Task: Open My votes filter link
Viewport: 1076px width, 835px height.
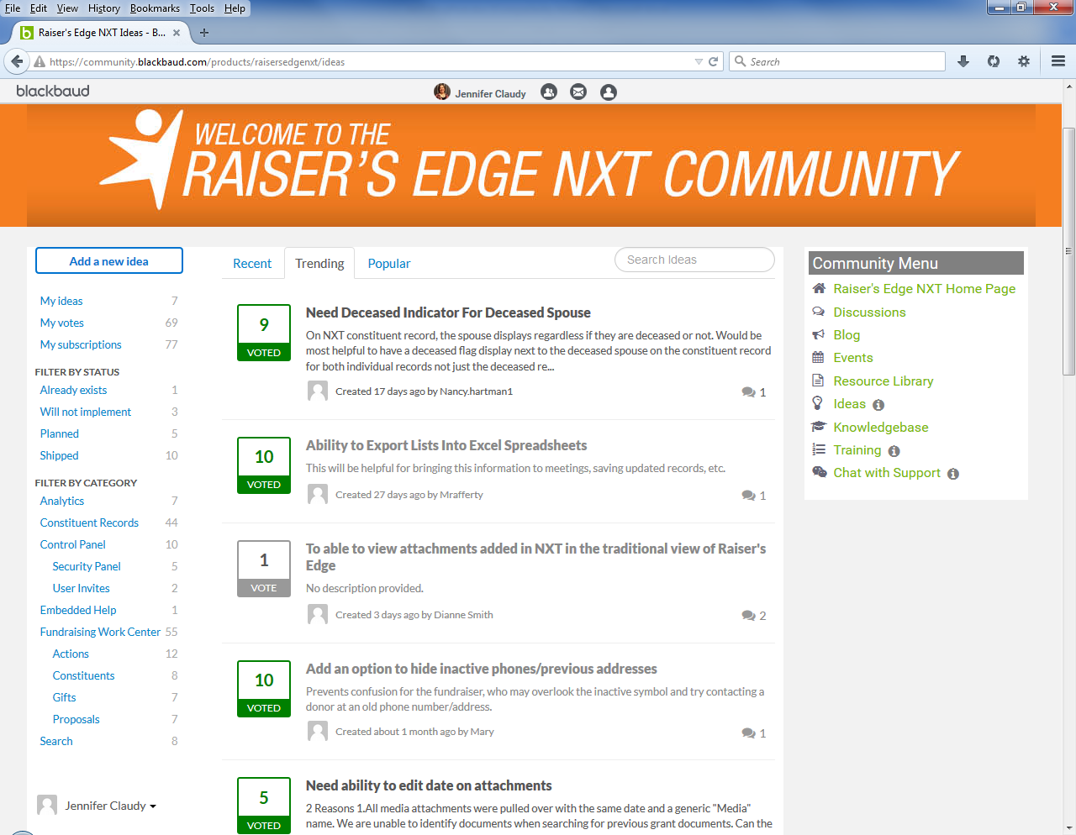Action: coord(62,323)
